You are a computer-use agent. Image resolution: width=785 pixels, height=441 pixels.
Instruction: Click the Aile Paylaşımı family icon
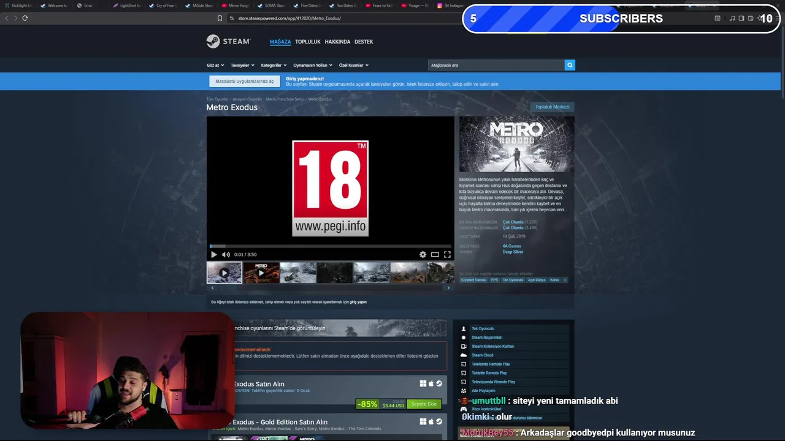[x=464, y=391]
